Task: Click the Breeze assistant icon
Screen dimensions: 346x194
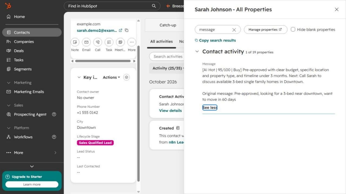Action: point(168,6)
